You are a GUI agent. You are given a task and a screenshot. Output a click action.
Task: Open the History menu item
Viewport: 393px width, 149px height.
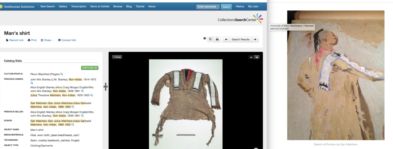click(240, 7)
